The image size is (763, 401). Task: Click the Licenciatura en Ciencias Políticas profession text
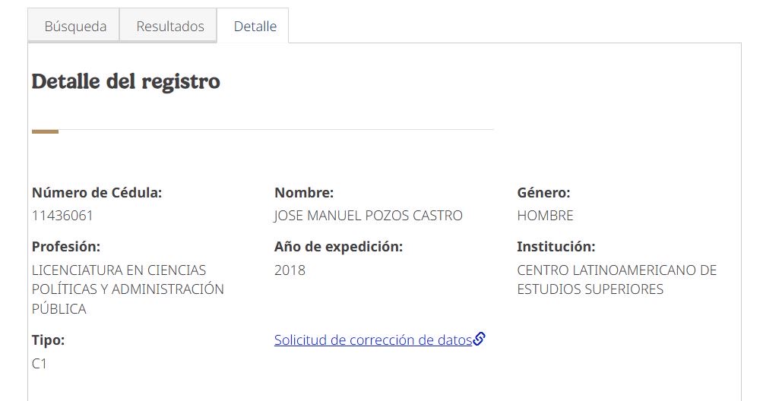click(128, 289)
